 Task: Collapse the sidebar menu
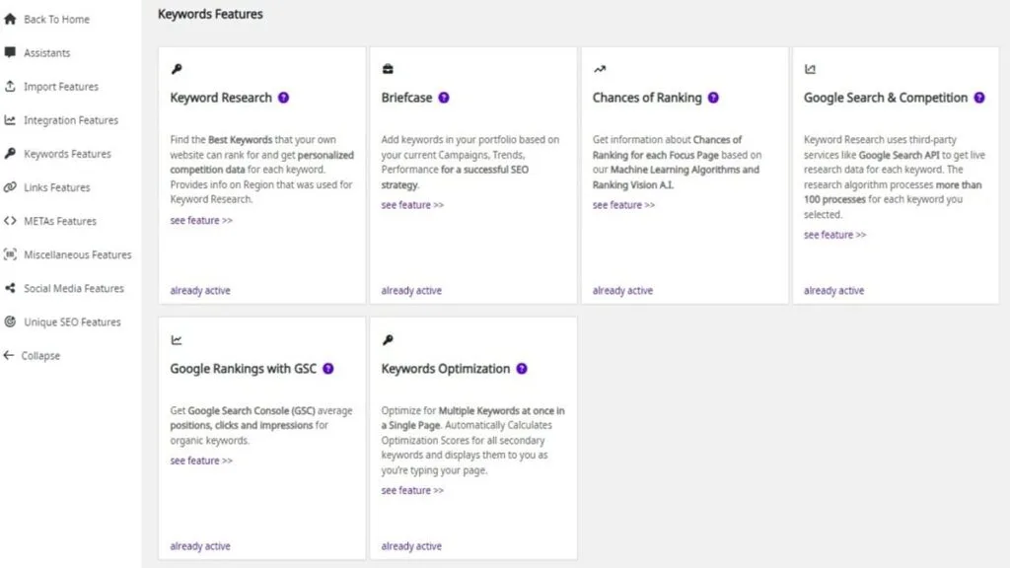click(40, 355)
